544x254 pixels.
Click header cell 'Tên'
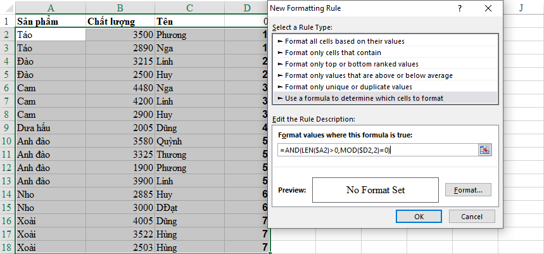click(x=189, y=22)
